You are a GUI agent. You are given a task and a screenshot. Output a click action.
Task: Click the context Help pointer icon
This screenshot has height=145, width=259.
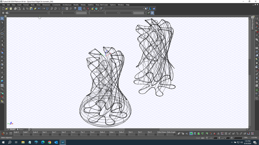coord(146,9)
